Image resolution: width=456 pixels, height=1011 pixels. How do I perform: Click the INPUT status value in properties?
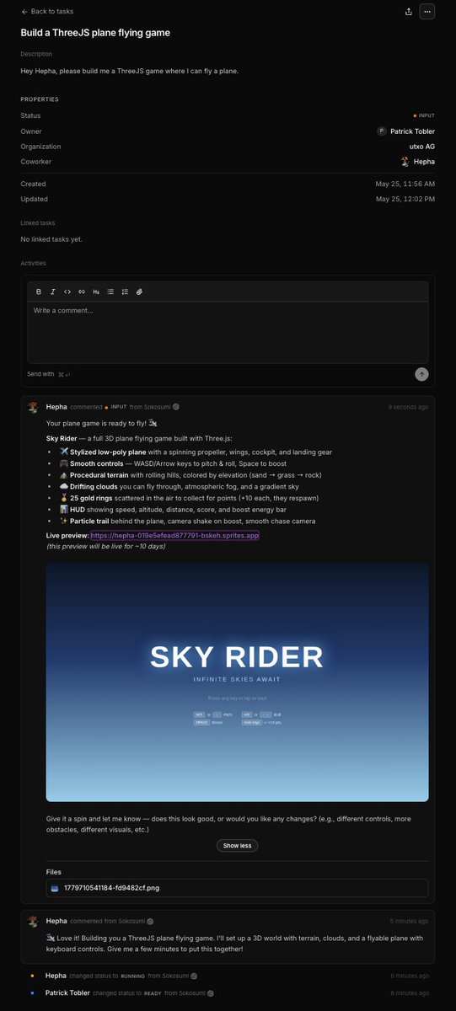coord(424,116)
